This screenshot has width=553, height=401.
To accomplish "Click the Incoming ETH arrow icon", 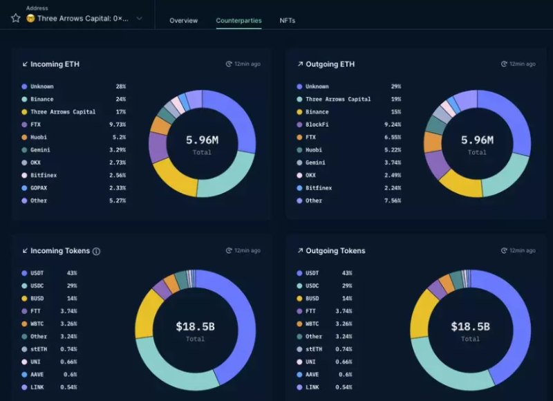I will coord(25,64).
